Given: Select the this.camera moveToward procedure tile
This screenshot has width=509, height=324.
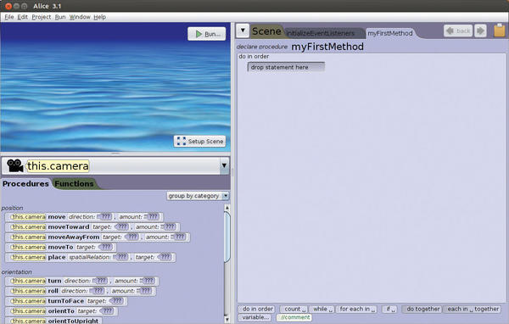Looking at the screenshot, I should (x=92, y=227).
